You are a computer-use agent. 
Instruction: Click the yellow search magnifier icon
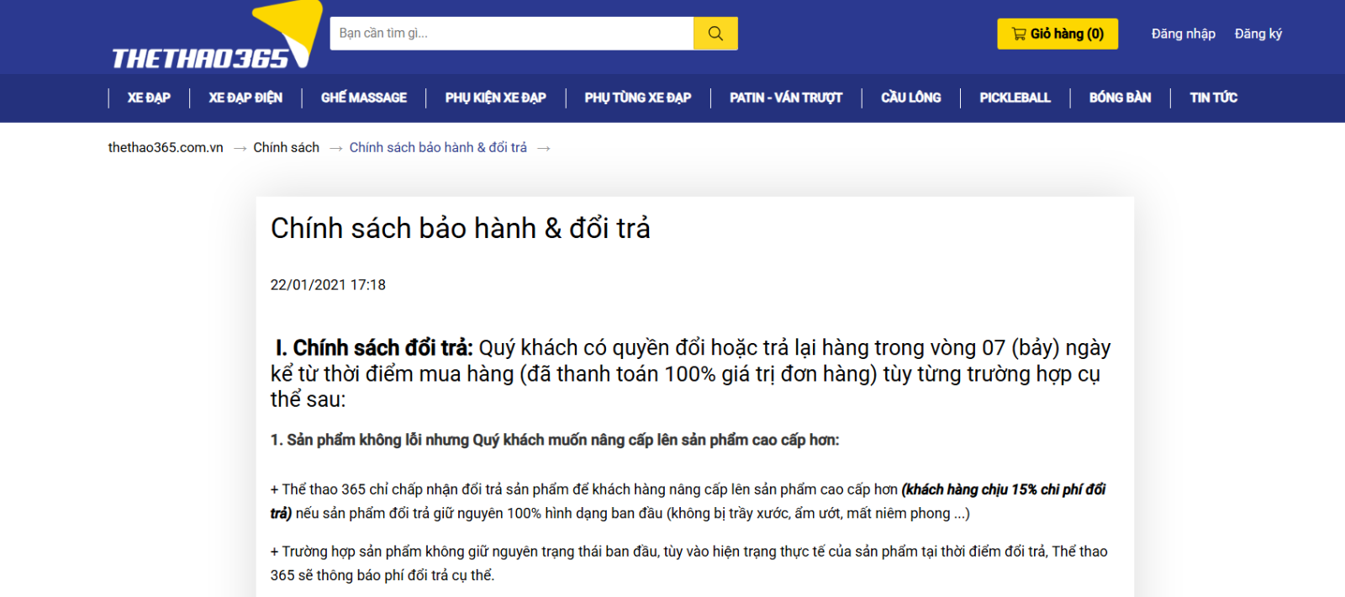tap(715, 34)
